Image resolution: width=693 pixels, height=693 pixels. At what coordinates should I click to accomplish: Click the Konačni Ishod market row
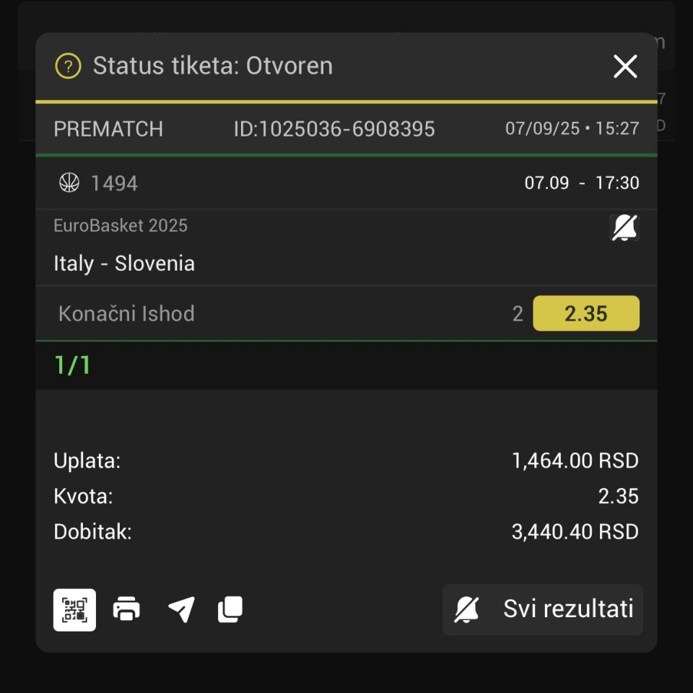pyautogui.click(x=346, y=313)
